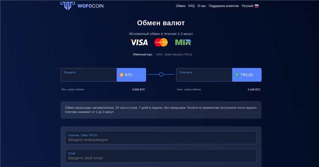Click the WOFOCOIN logo icon

[67, 5]
